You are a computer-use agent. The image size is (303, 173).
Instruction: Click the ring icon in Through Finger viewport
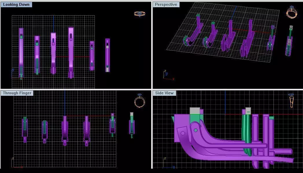coord(140,101)
